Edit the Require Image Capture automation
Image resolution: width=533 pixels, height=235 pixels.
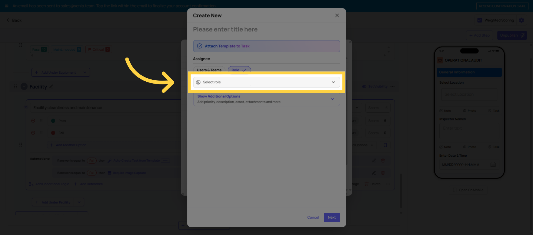click(x=374, y=173)
